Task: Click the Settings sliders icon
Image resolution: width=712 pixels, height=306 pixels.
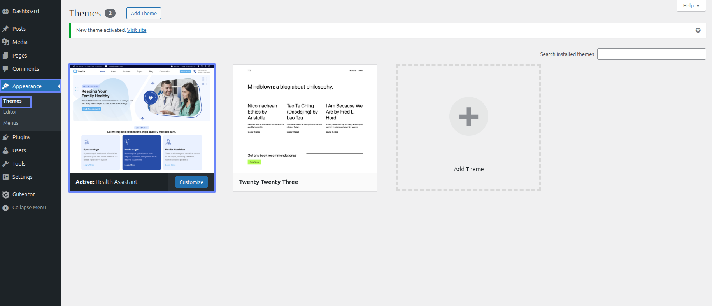Action: coord(5,177)
